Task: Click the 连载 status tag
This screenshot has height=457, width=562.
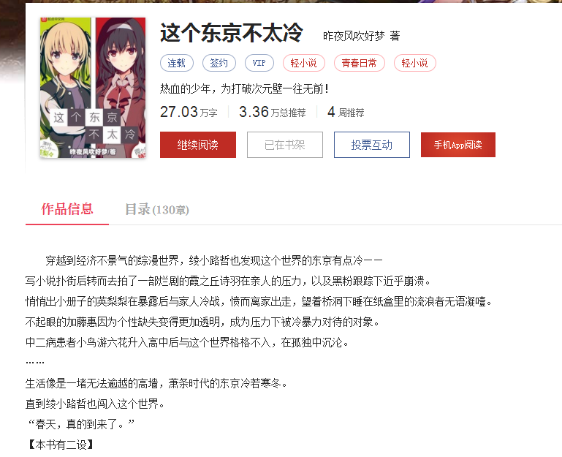Action: coord(177,63)
